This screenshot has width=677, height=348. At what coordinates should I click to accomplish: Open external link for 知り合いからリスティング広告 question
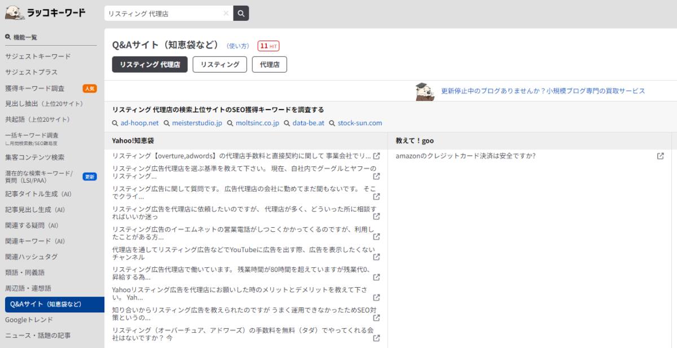coord(376,318)
